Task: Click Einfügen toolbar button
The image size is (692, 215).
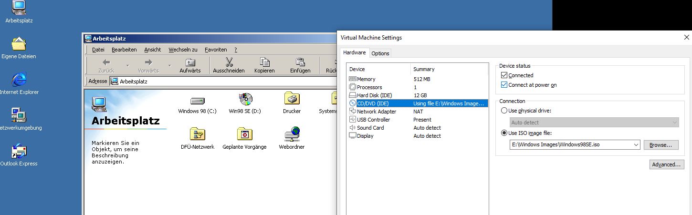Action: point(300,65)
